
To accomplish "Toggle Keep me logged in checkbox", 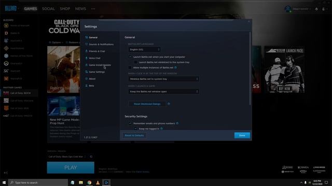I will 135,129.
